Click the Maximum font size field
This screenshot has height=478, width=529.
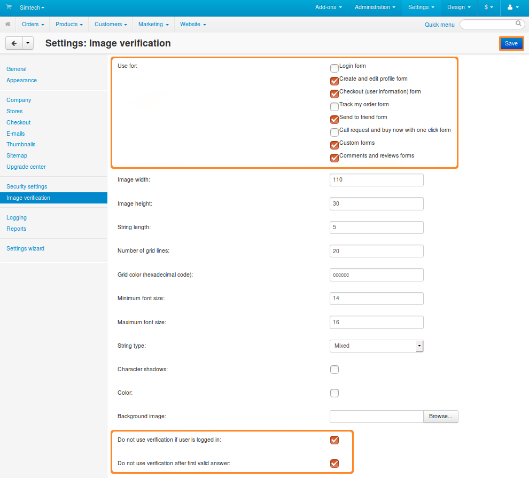[377, 322]
